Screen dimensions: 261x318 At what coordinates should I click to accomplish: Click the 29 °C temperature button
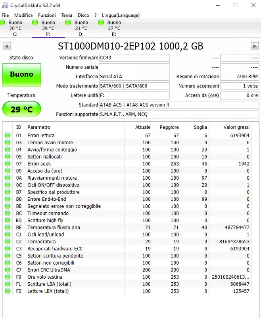22,109
